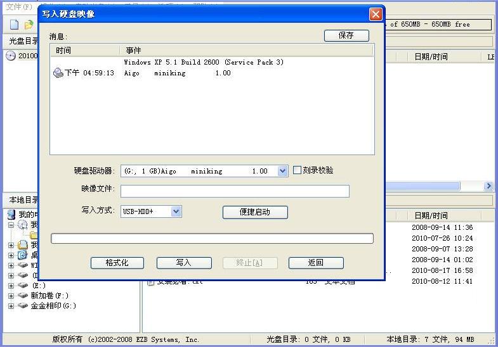Enable the 刻录校验 checkbox

[298, 170]
